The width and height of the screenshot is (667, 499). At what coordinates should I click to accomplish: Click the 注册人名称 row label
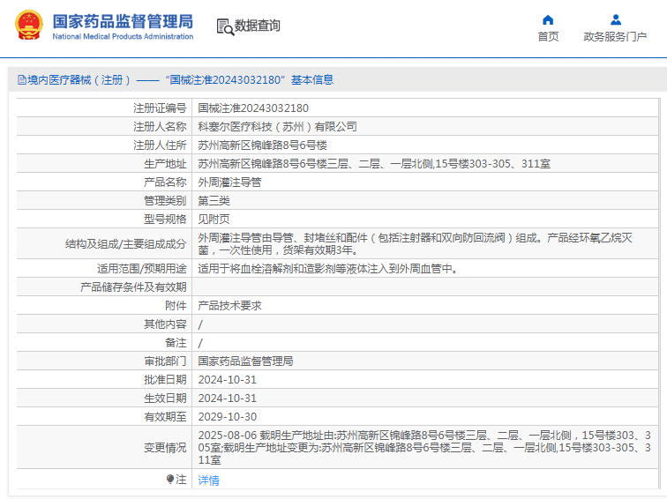(160, 127)
